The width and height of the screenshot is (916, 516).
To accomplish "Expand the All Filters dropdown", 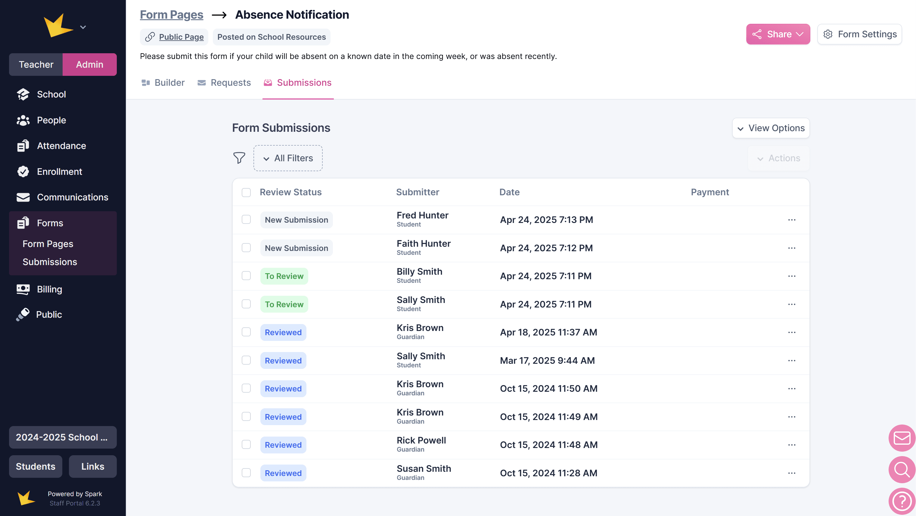I will click(288, 158).
